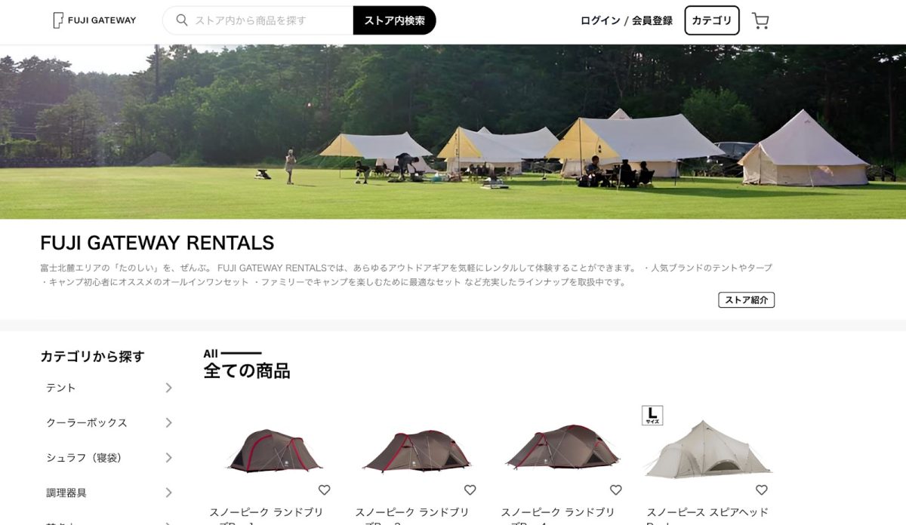Expand the シュラフ（寝袋） category chevron
This screenshot has height=525, width=906.
(168, 458)
